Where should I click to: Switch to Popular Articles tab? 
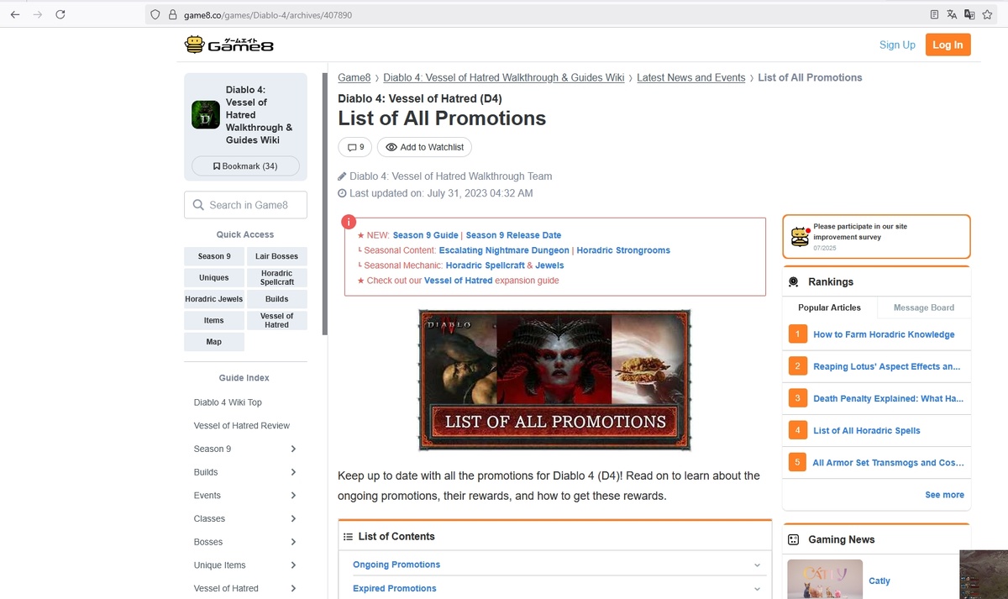[x=829, y=307]
